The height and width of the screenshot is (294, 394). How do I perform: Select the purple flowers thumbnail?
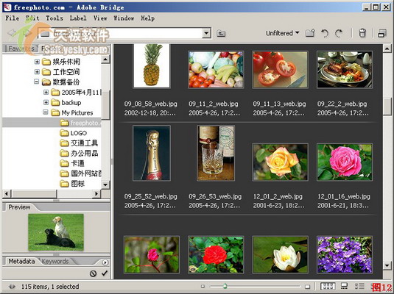[x=345, y=254]
